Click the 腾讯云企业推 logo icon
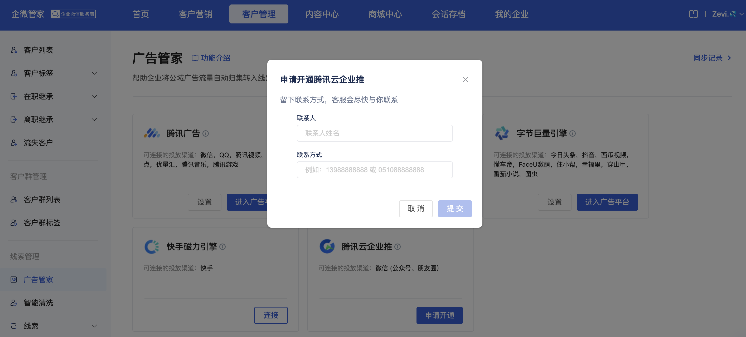Image resolution: width=746 pixels, height=337 pixels. (327, 246)
